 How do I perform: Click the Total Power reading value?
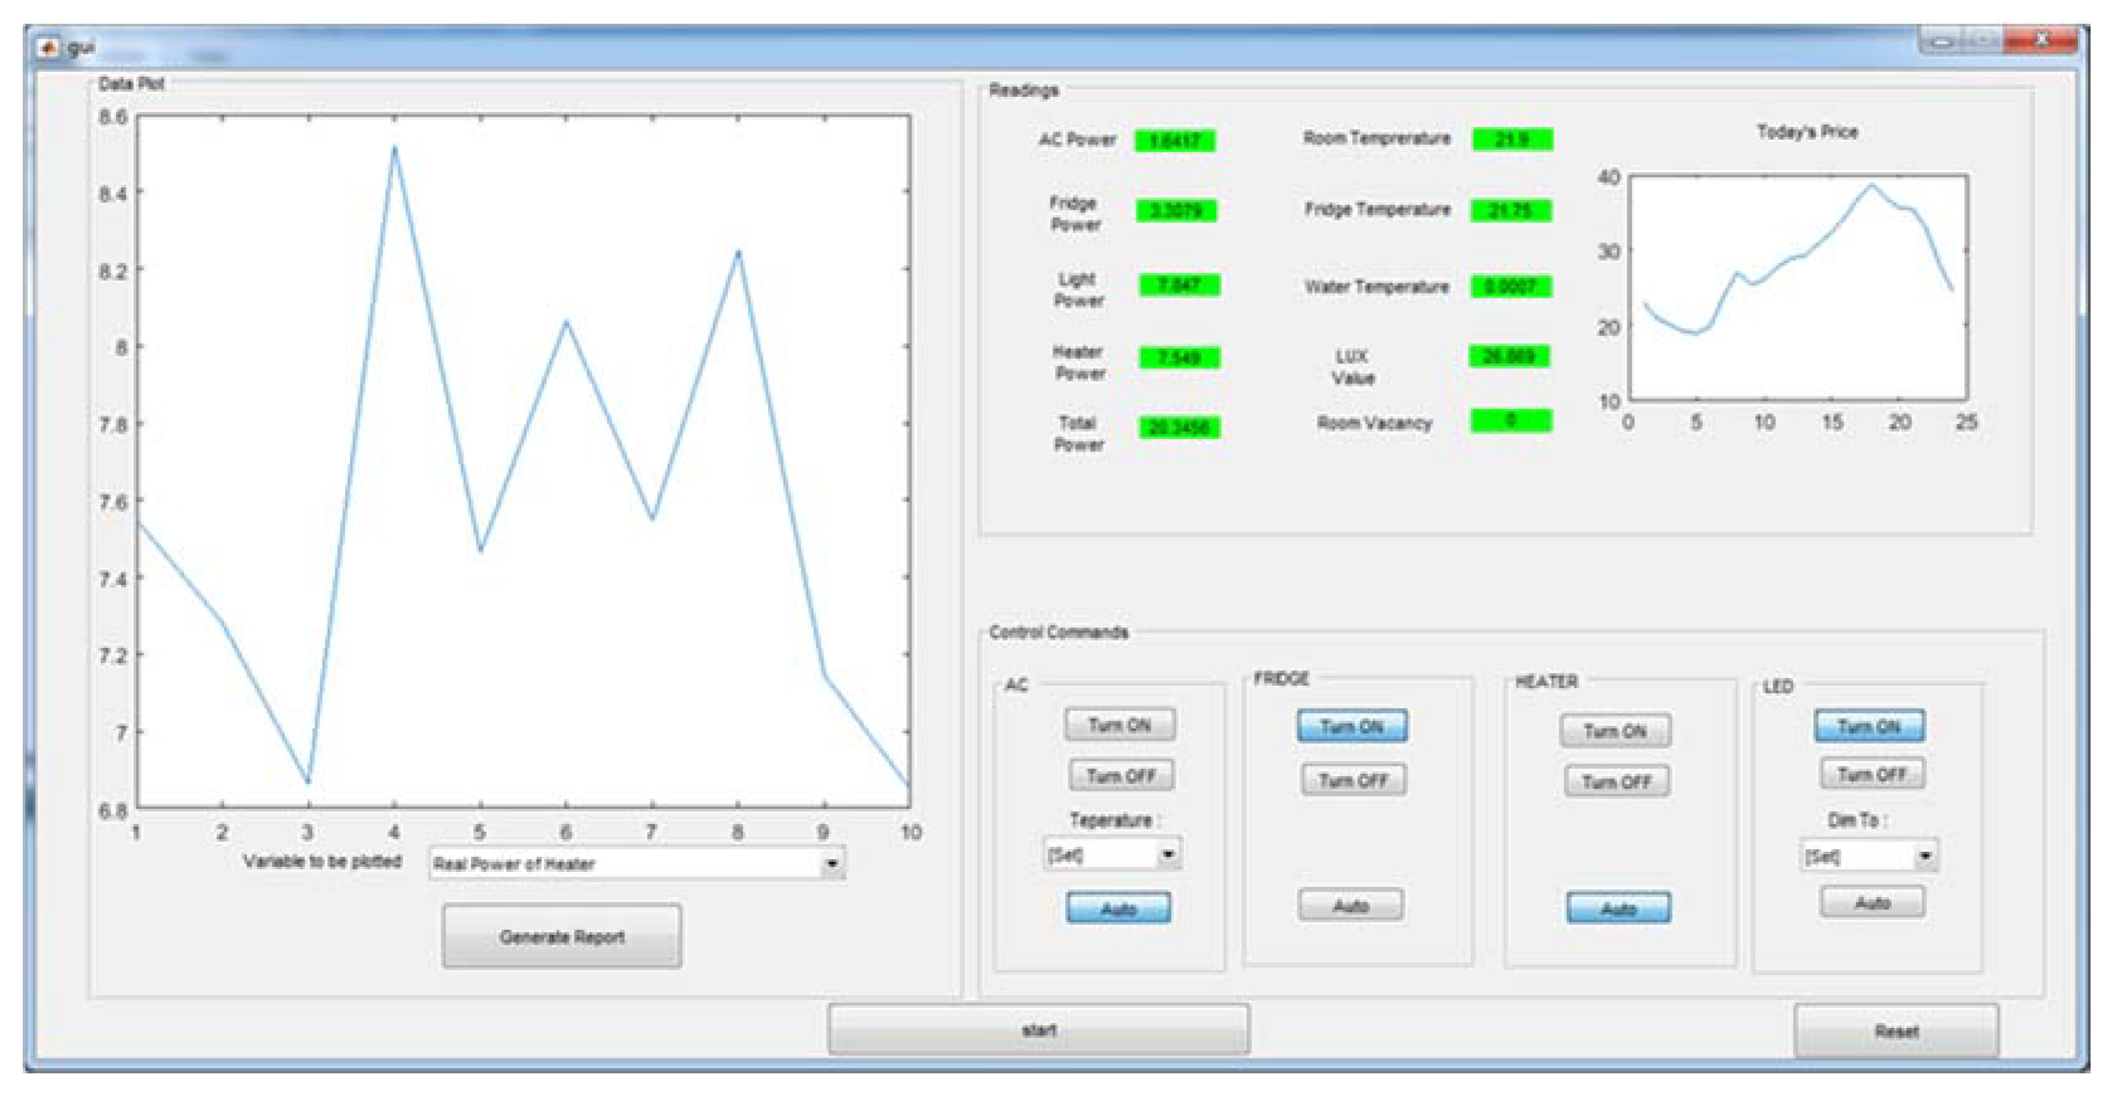click(1179, 427)
